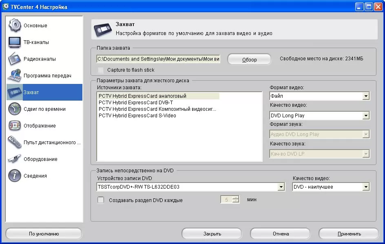This screenshot has height=244, width=385.
Task: Open the Качество видео DVD Long Play dropdown
Action: click(366, 116)
